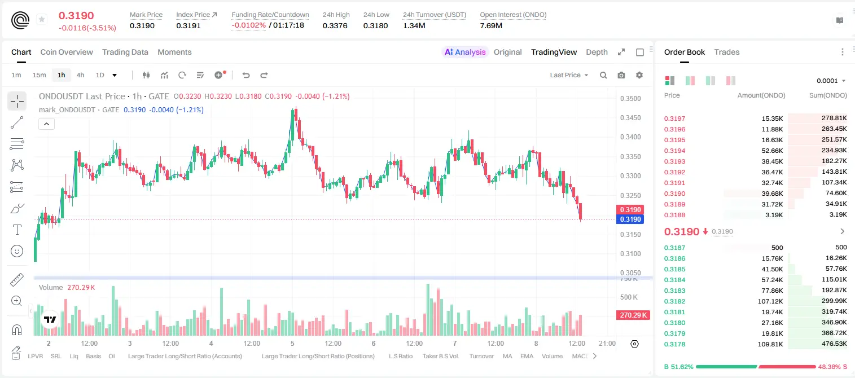Open the Last Price dropdown

(x=569, y=75)
